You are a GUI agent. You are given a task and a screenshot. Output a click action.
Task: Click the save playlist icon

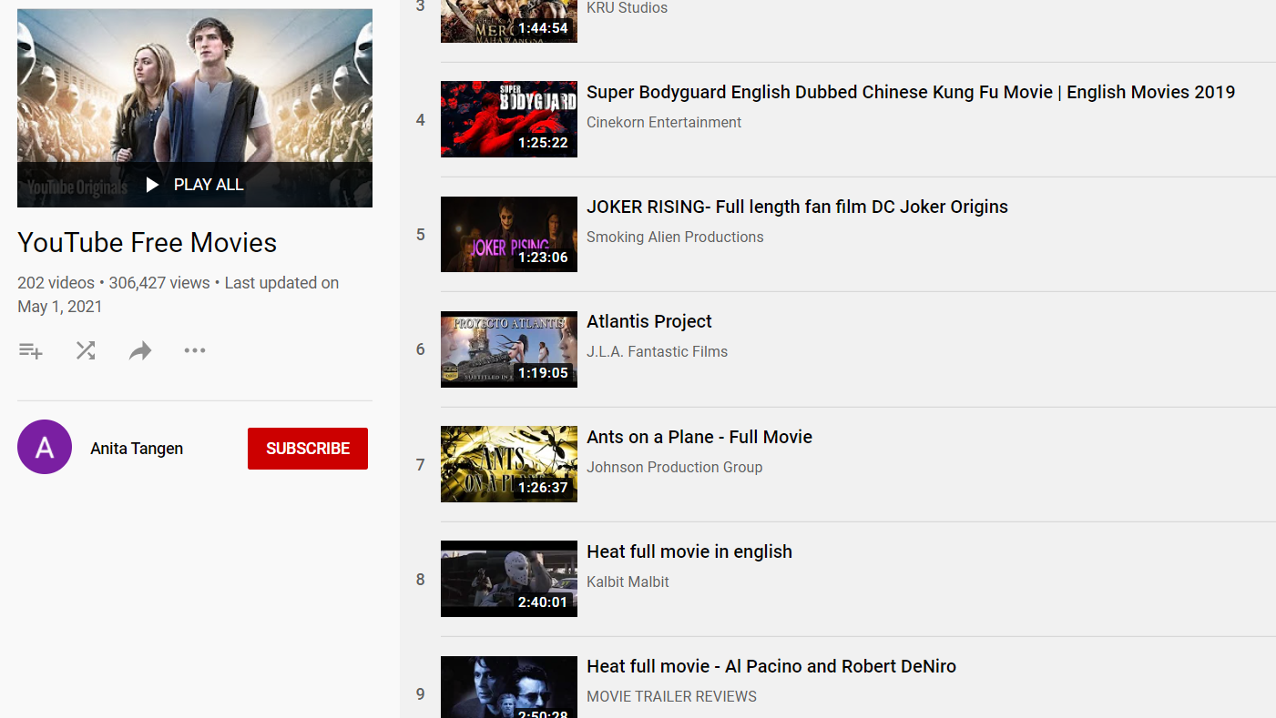pyautogui.click(x=31, y=350)
